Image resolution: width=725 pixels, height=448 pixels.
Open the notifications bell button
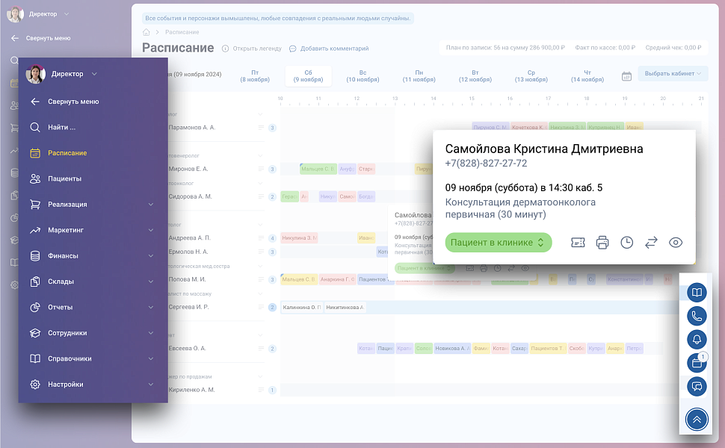click(697, 339)
